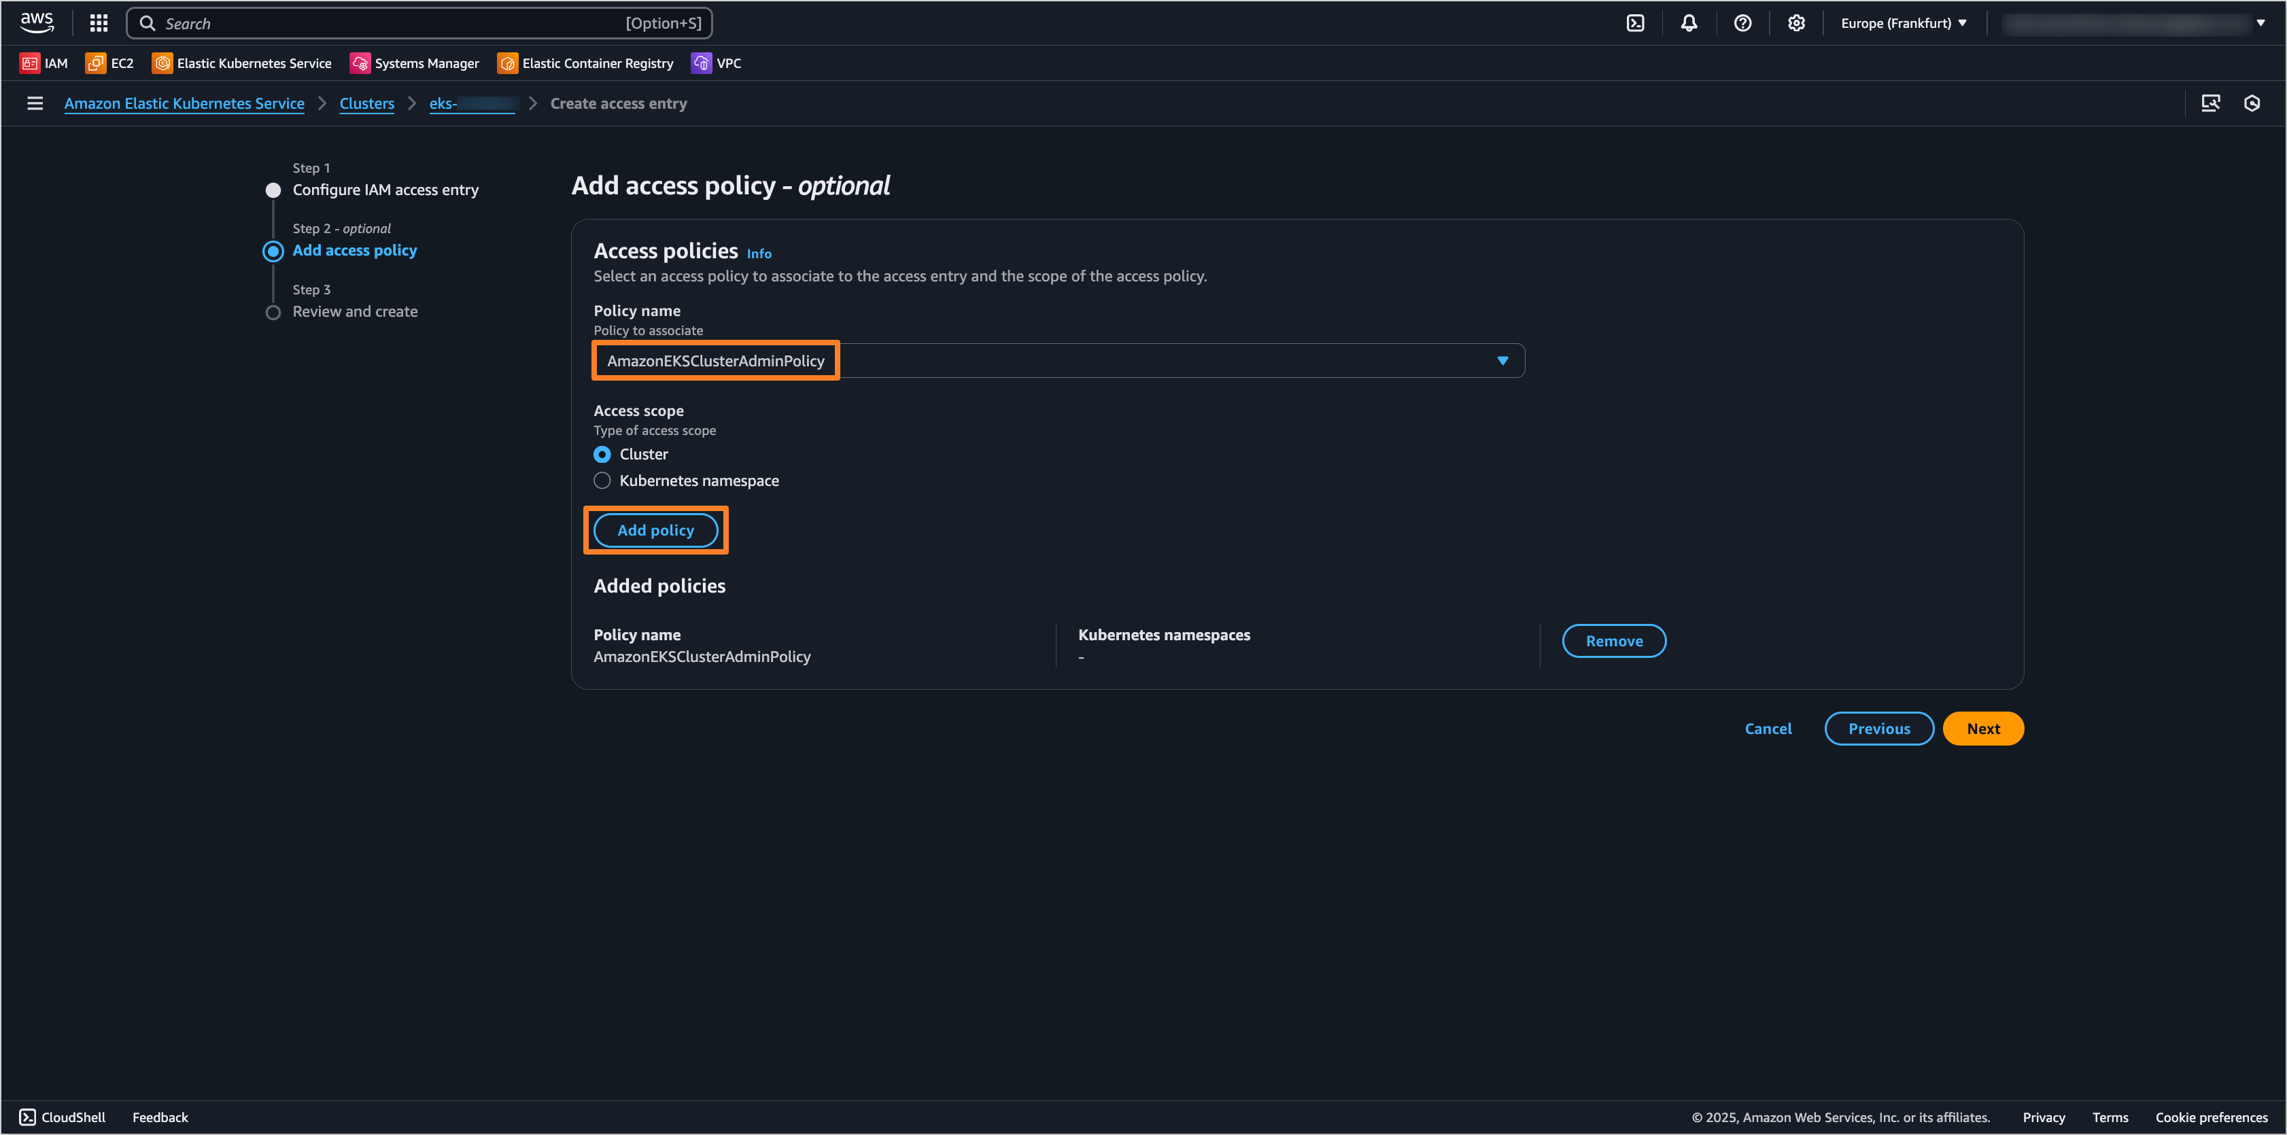The width and height of the screenshot is (2287, 1135).
Task: Go to Step 1 Configure IAM access entry
Action: [385, 189]
